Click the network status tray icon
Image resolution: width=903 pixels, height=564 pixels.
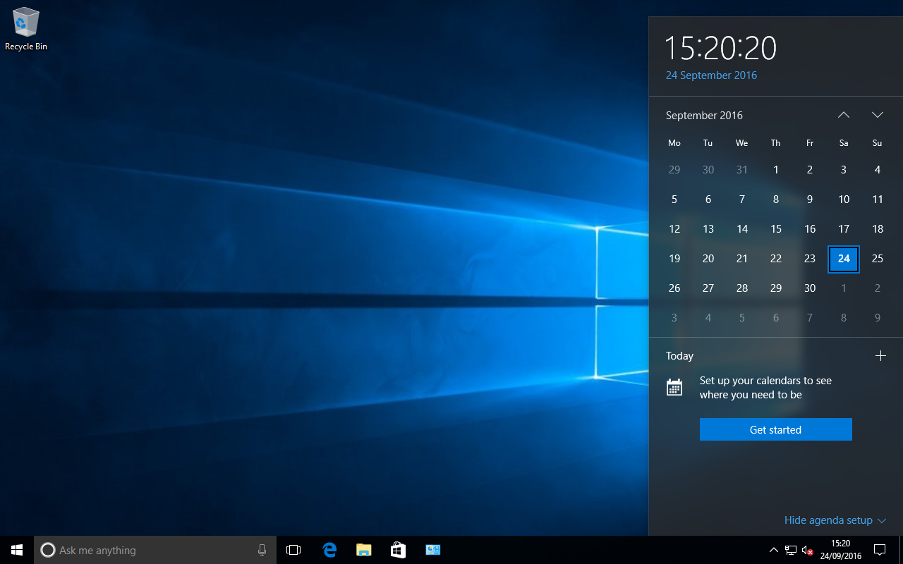click(x=791, y=550)
